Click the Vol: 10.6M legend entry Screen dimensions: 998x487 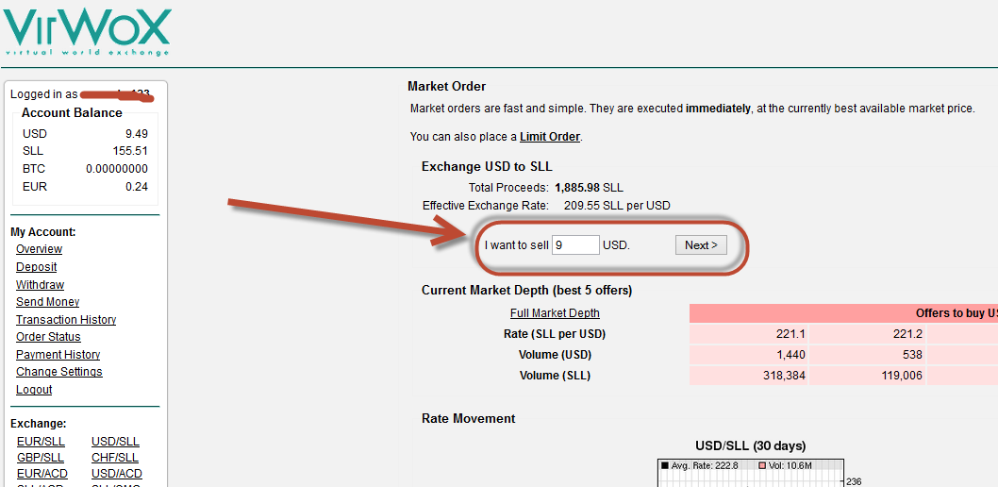coord(784,466)
